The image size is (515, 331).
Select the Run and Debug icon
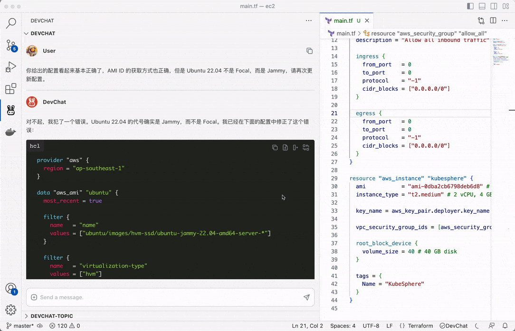click(11, 66)
